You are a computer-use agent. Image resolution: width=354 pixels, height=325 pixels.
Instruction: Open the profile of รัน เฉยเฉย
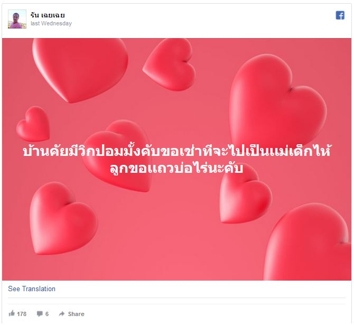(48, 15)
